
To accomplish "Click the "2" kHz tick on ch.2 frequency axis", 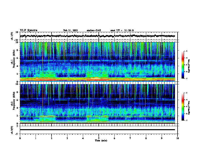I will [x=17, y=116].
